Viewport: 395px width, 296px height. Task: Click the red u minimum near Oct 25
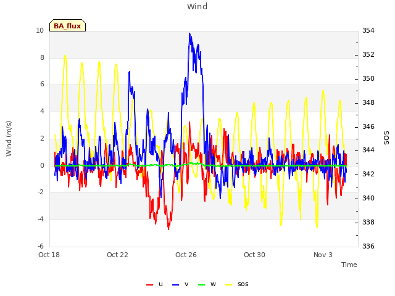point(168,229)
